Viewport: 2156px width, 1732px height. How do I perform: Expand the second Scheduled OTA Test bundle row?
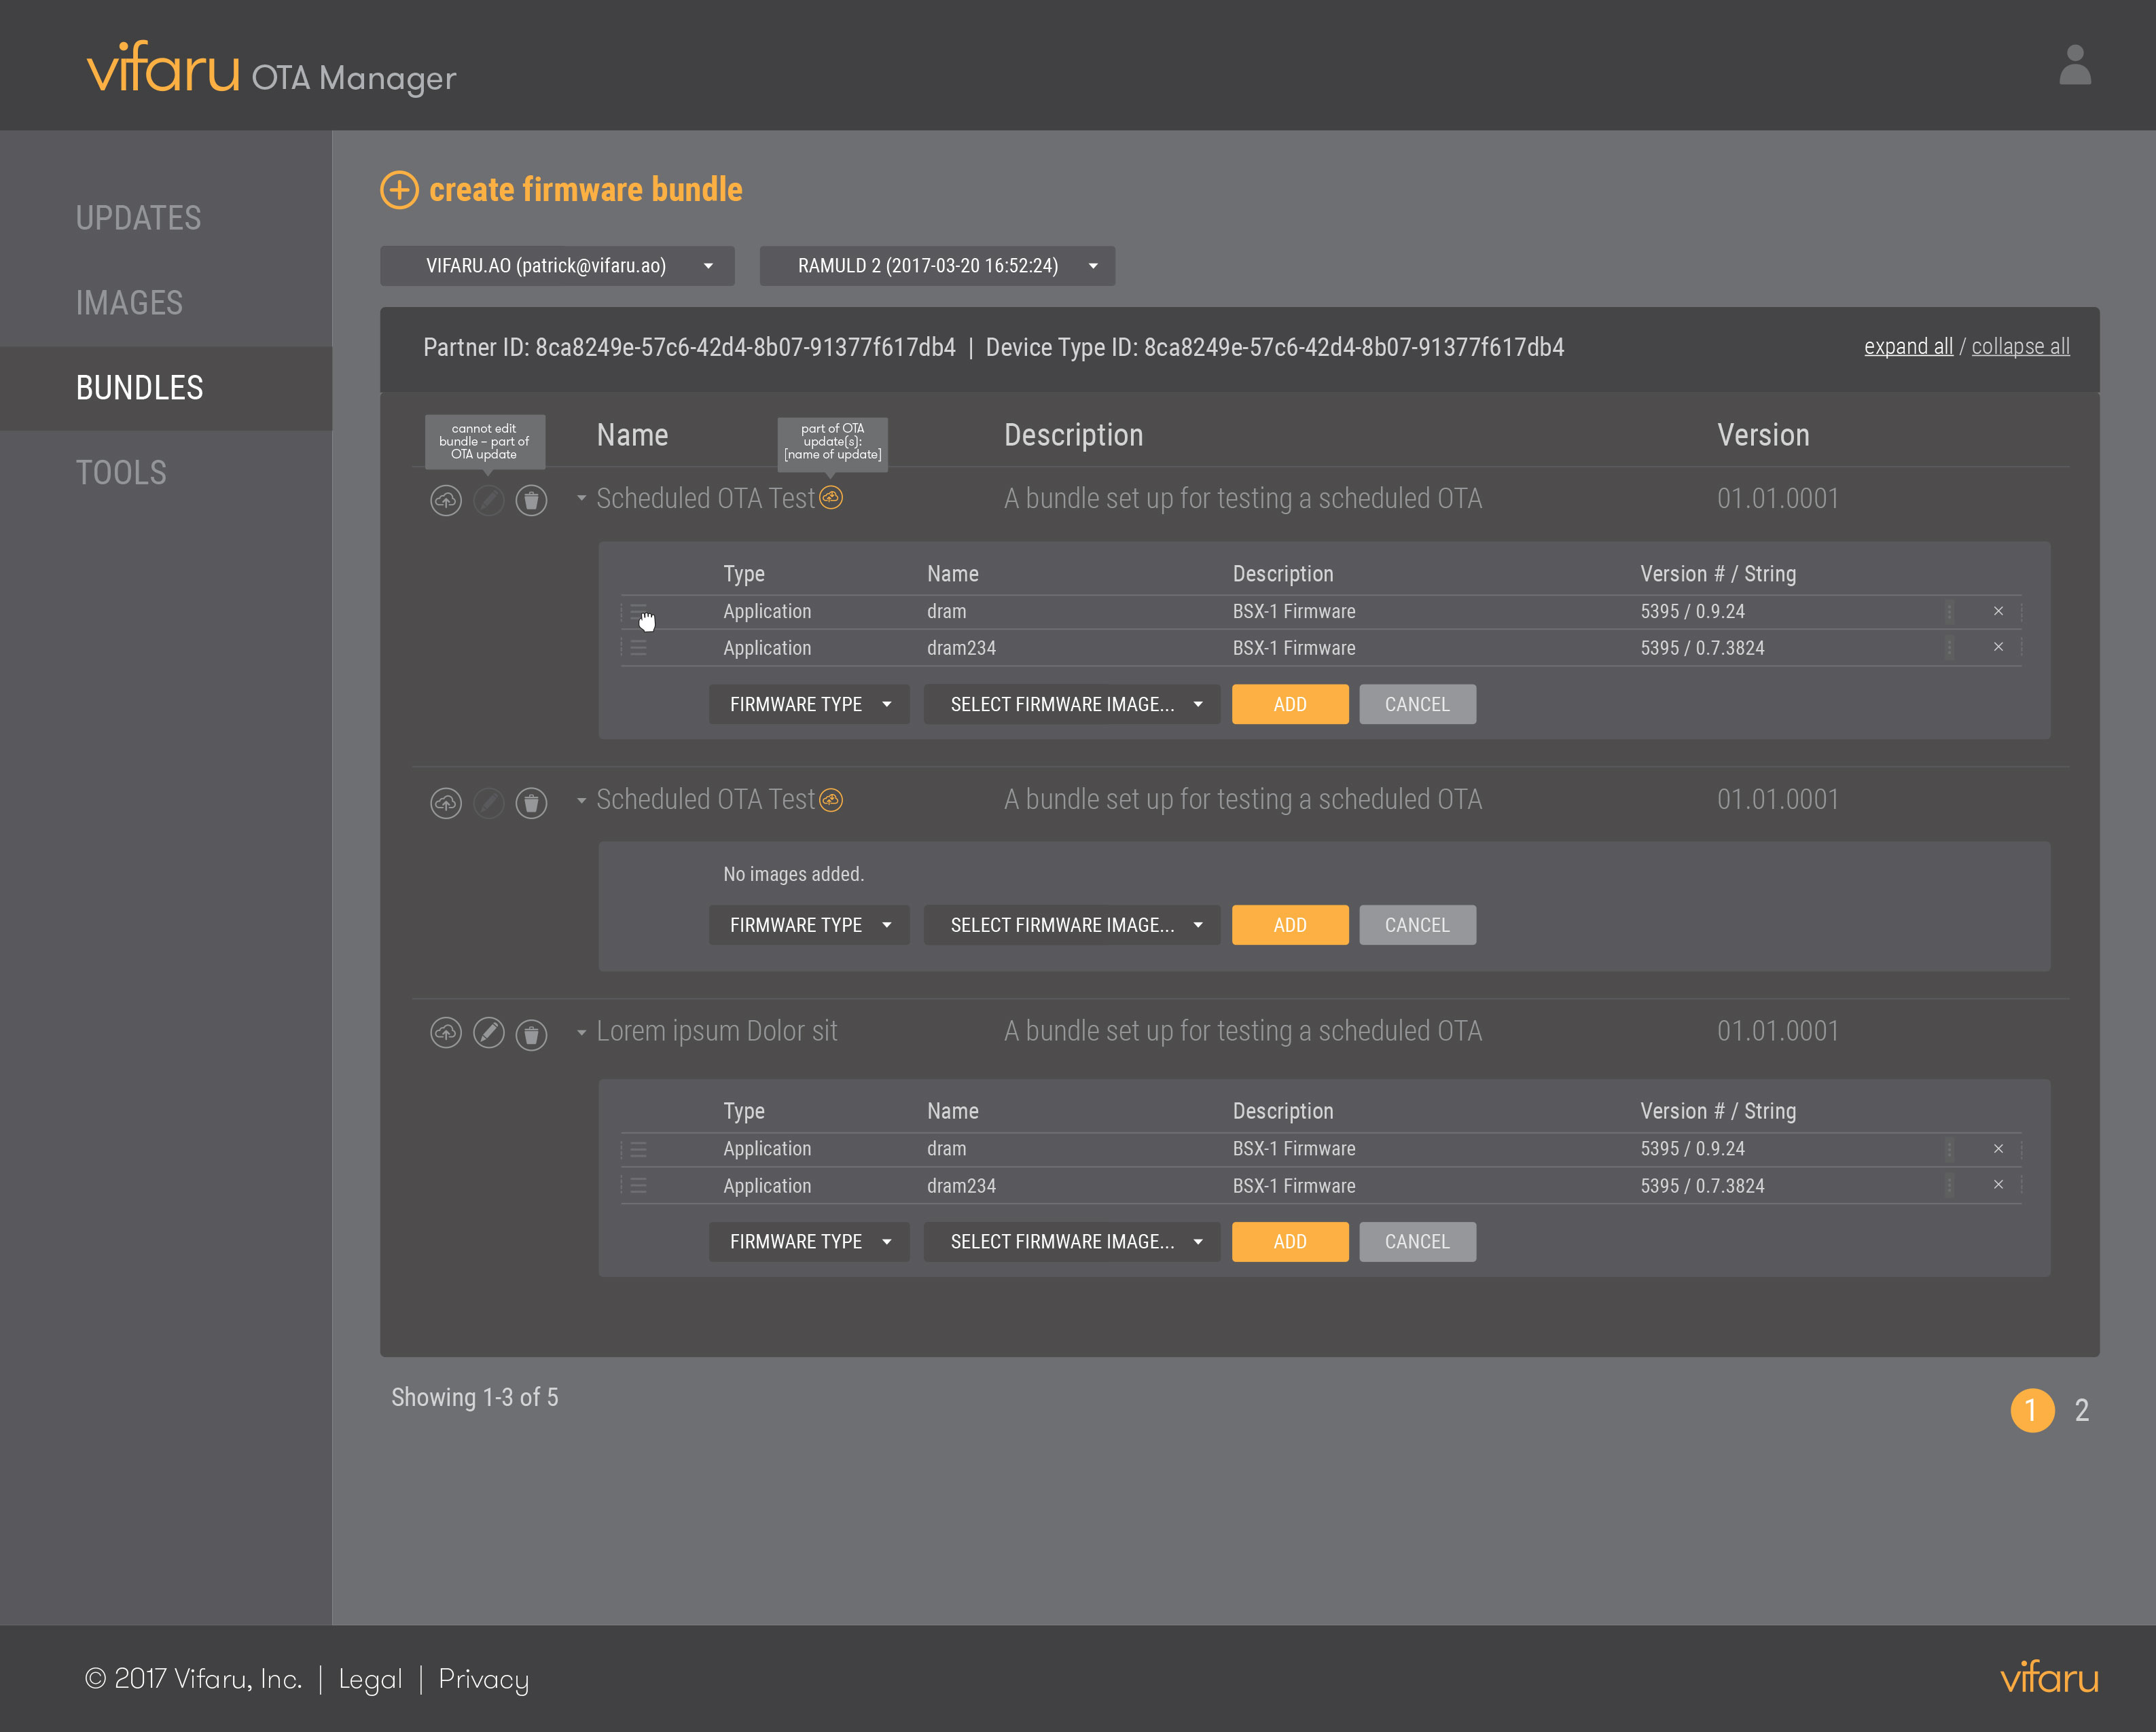pyautogui.click(x=575, y=799)
